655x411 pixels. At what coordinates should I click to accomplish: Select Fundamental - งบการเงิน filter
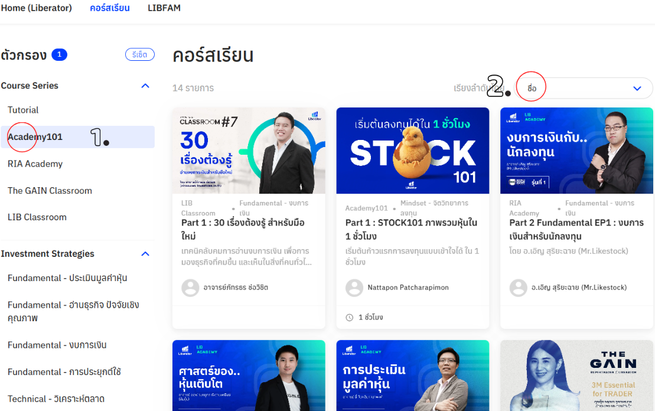(x=57, y=345)
